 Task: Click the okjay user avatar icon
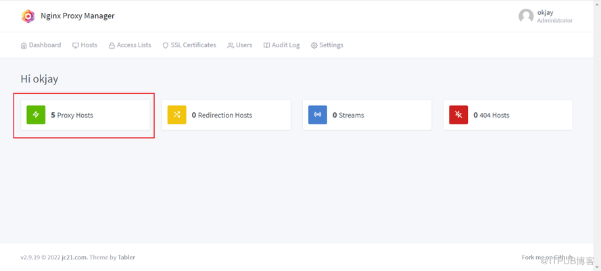[x=526, y=16]
